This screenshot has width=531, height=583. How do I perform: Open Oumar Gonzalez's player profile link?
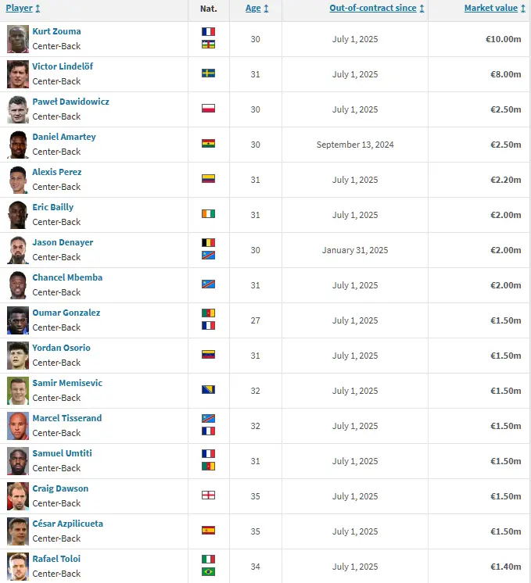pyautogui.click(x=66, y=313)
